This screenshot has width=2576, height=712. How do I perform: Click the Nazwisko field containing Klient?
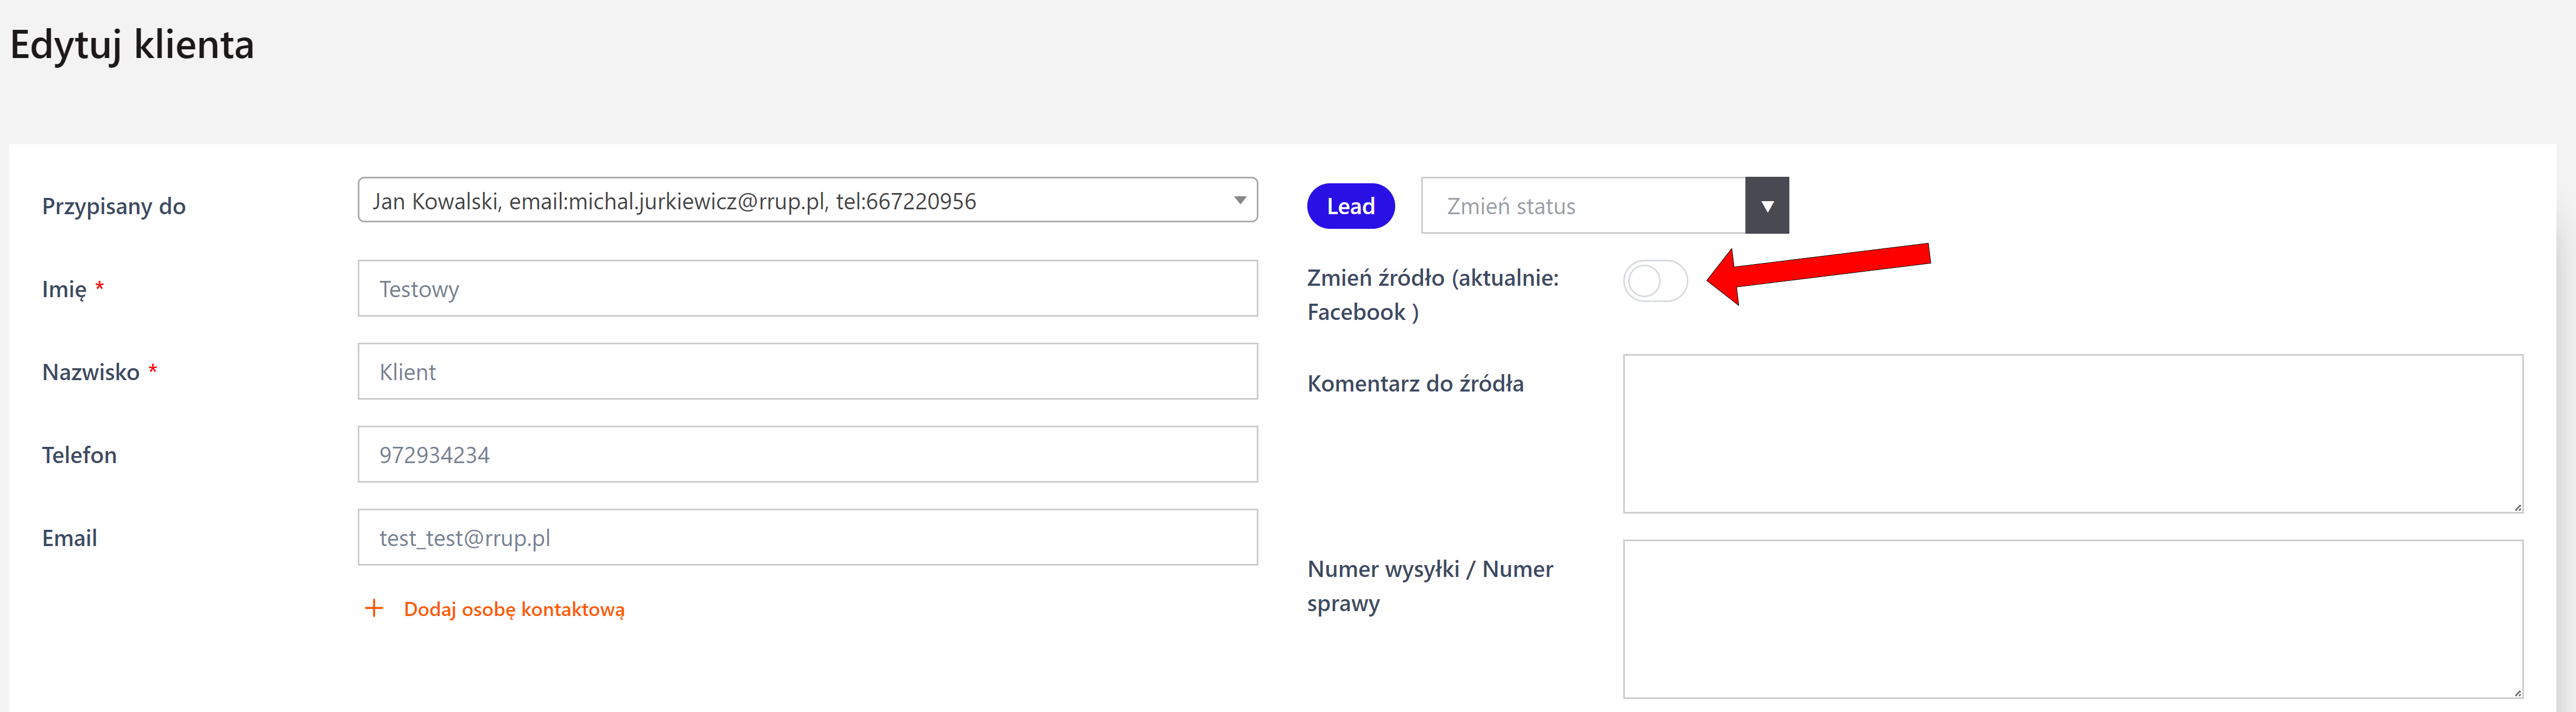tap(807, 371)
